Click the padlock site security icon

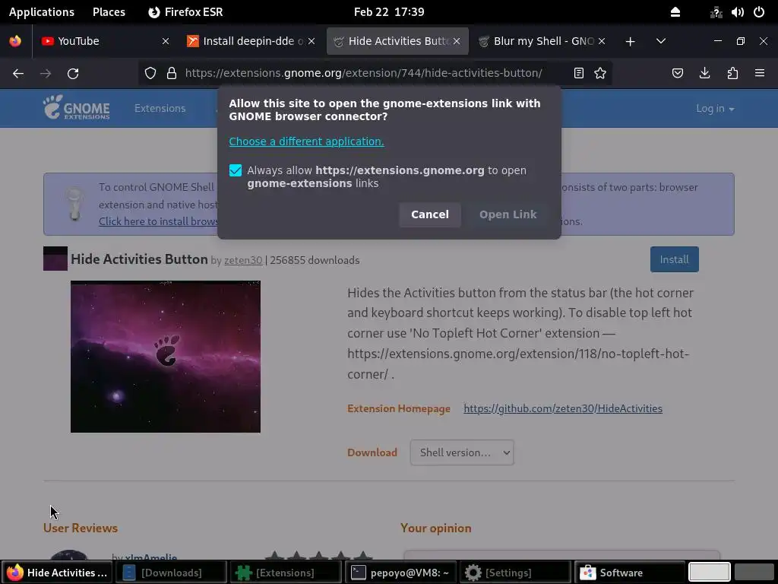tap(172, 74)
